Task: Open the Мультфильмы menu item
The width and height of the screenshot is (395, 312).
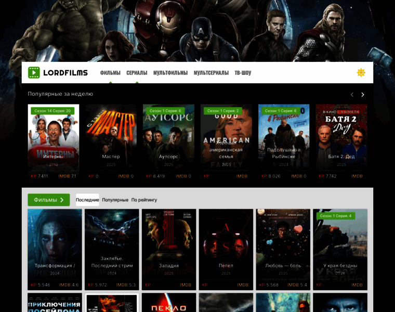Action: click(x=170, y=73)
